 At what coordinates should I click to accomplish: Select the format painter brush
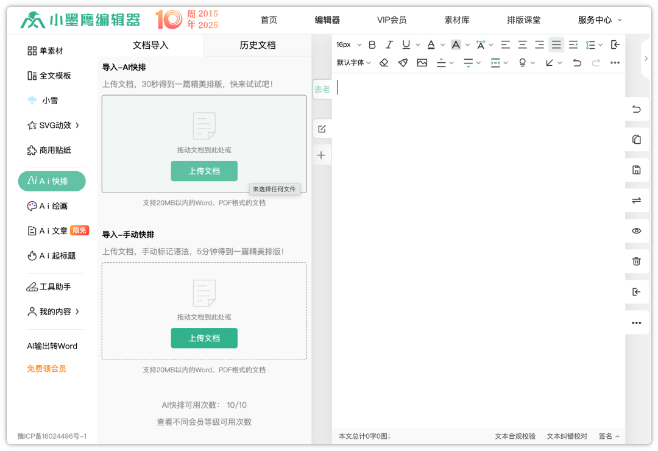403,63
